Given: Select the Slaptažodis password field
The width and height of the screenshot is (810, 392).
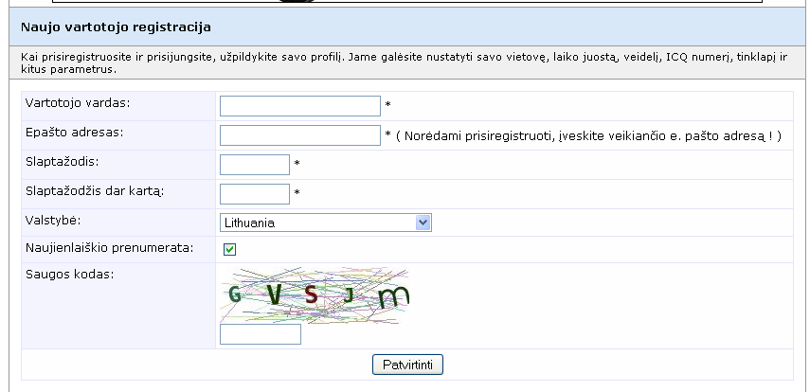Looking at the screenshot, I should tap(255, 165).
